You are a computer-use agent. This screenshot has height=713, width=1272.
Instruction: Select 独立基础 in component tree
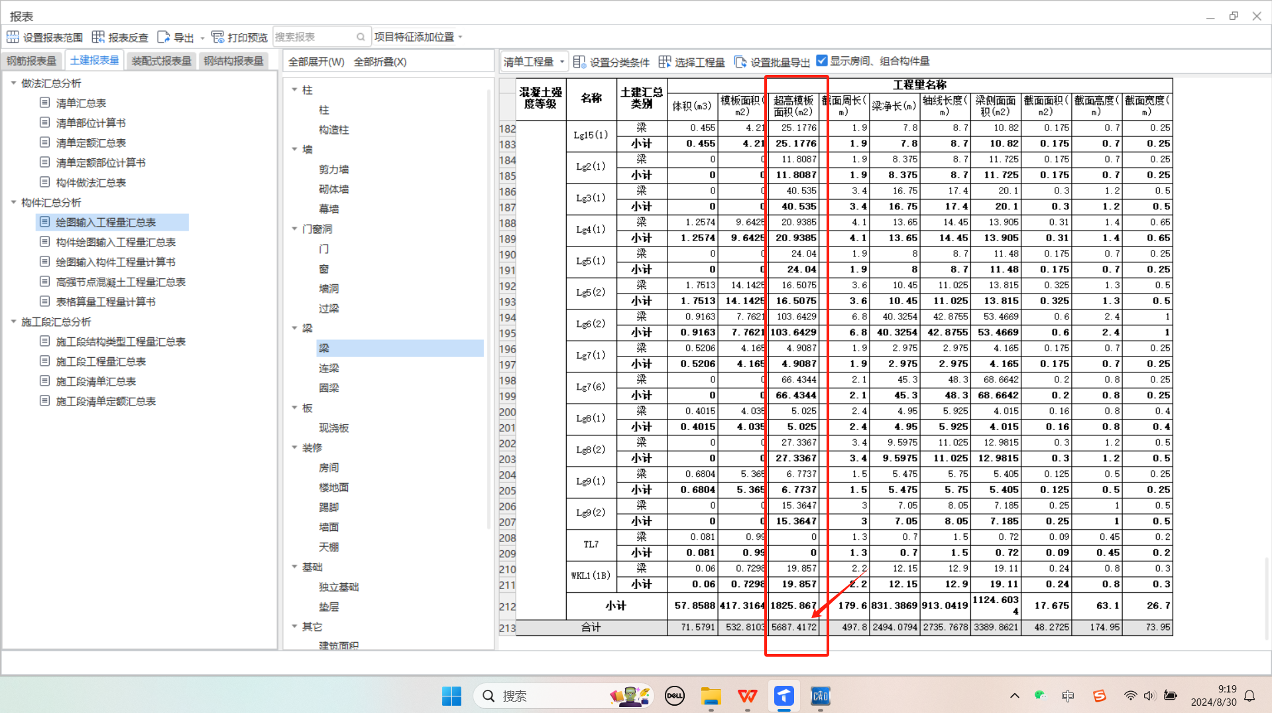pyautogui.click(x=339, y=586)
